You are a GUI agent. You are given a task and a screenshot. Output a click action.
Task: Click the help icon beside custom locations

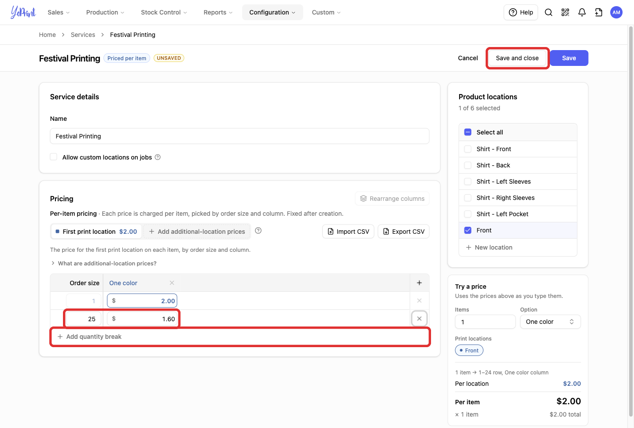(158, 157)
